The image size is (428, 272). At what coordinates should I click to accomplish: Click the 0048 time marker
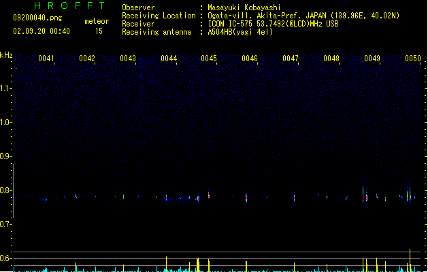pyautogui.click(x=331, y=58)
